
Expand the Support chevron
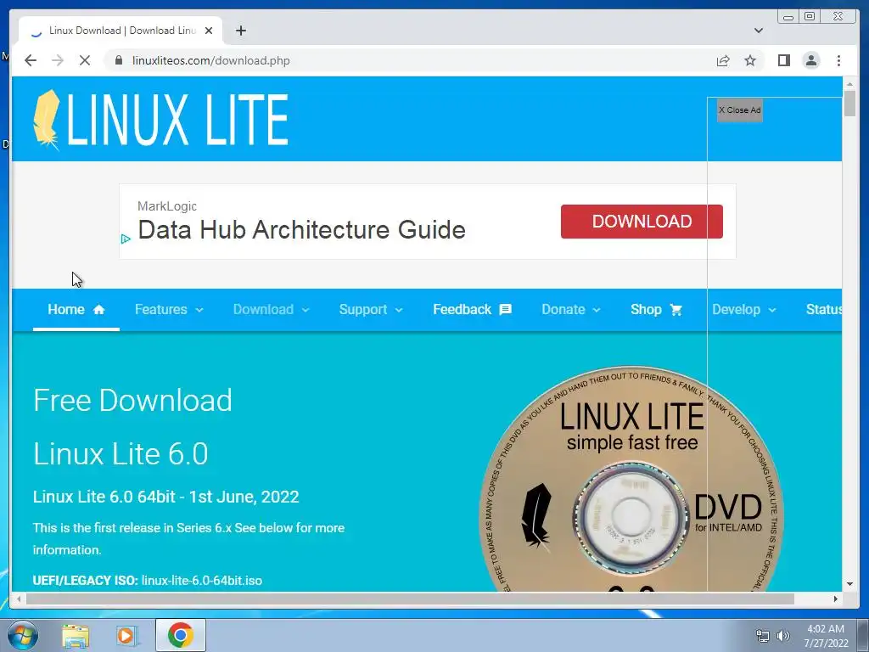click(x=399, y=310)
